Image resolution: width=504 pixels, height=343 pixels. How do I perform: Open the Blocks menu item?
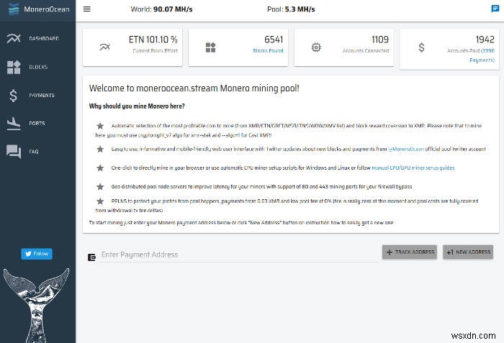[37, 67]
